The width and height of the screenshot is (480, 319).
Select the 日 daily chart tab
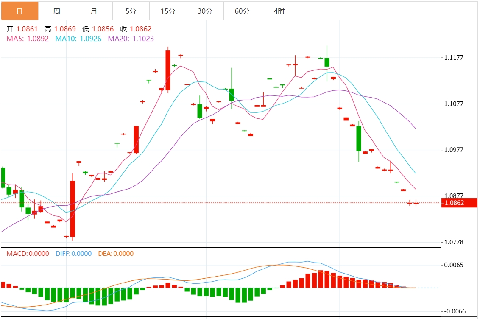[x=20, y=11]
